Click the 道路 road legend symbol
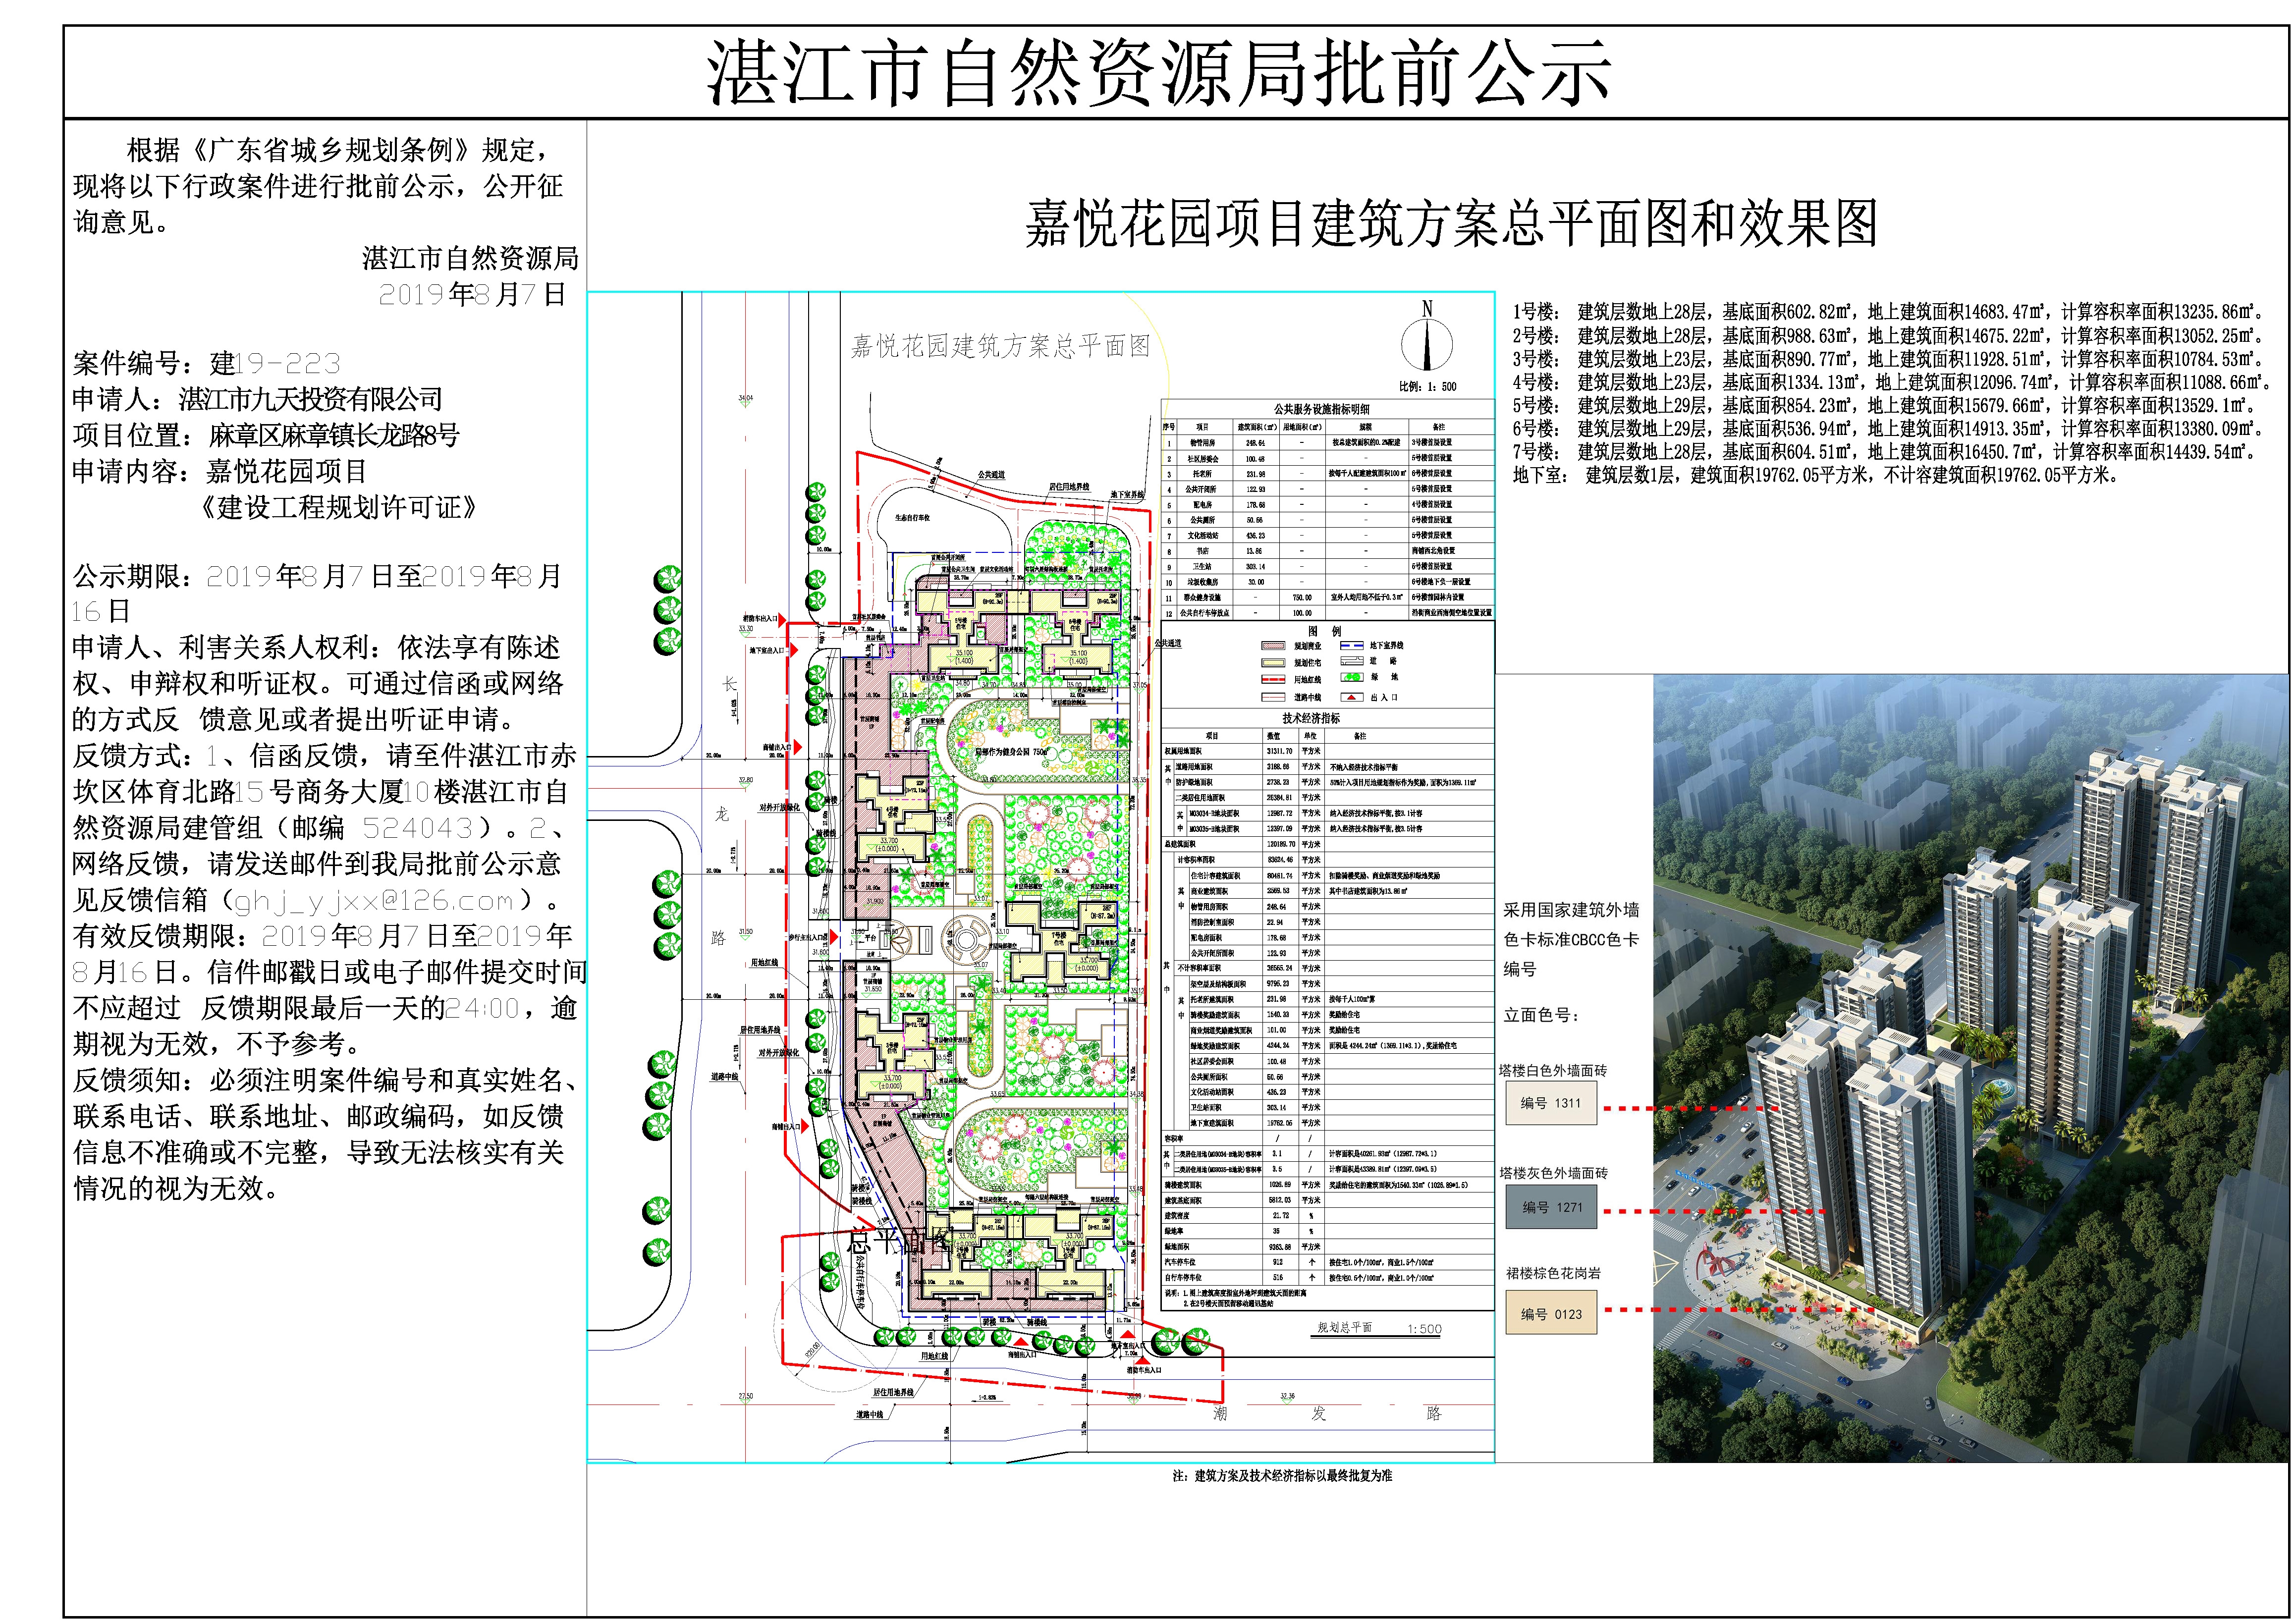The height and width of the screenshot is (1624, 2296). click(x=1352, y=661)
